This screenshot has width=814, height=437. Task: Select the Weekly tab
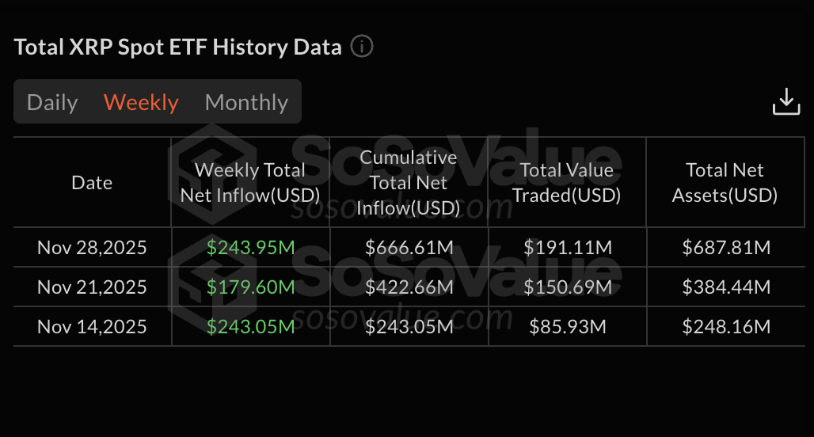tap(141, 102)
